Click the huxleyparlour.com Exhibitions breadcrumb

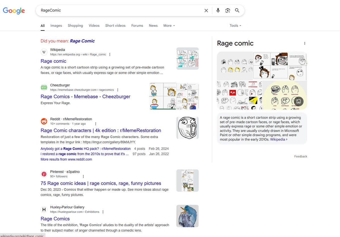pyautogui.click(x=75, y=212)
